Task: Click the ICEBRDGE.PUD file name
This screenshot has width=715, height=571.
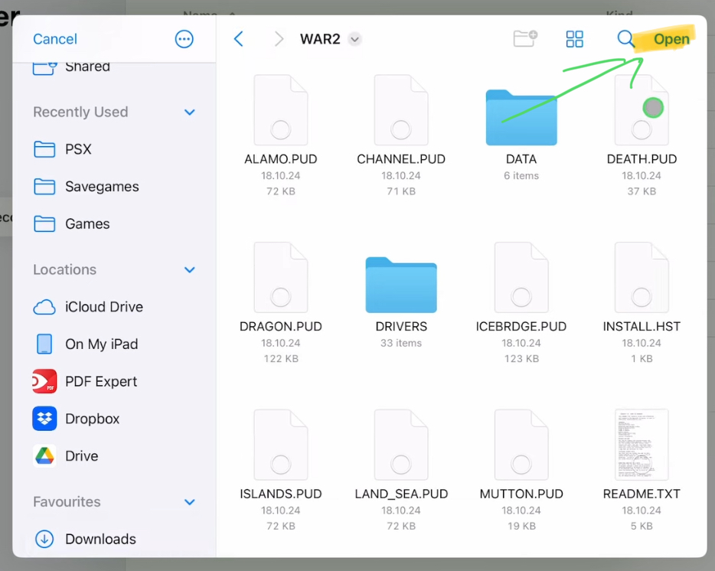Action: pos(521,327)
